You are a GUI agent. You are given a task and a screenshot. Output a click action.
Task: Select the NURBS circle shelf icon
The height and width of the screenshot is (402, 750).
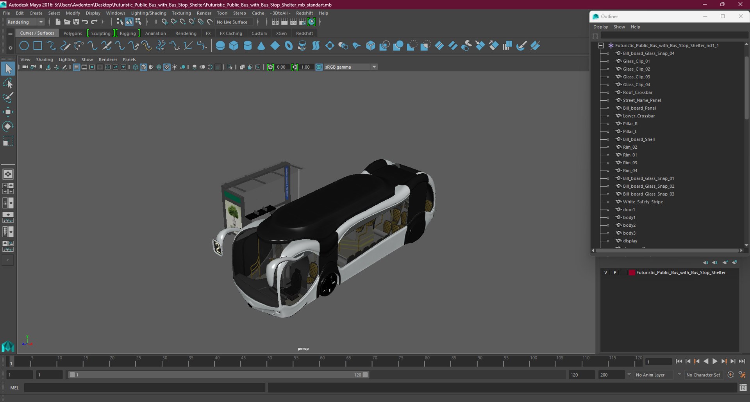[x=24, y=46]
